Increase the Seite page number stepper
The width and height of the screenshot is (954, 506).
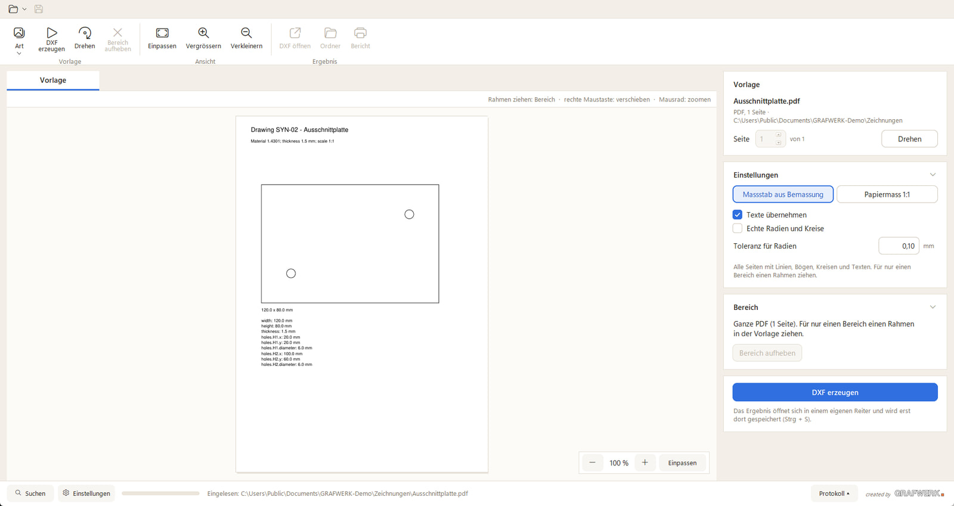click(x=779, y=135)
